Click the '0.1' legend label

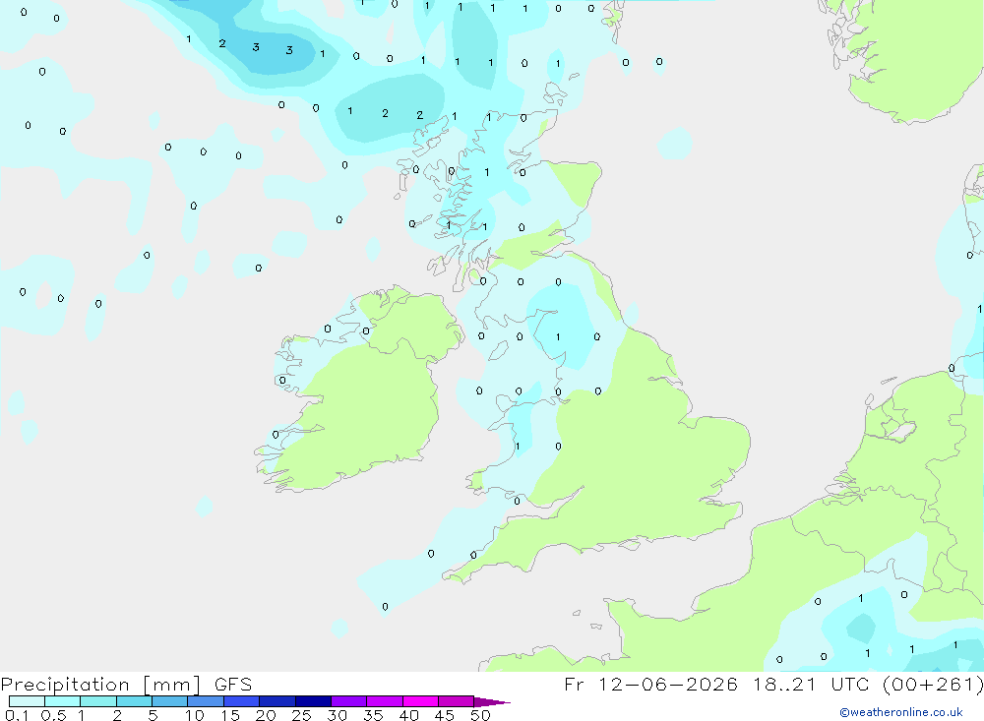pyautogui.click(x=17, y=715)
